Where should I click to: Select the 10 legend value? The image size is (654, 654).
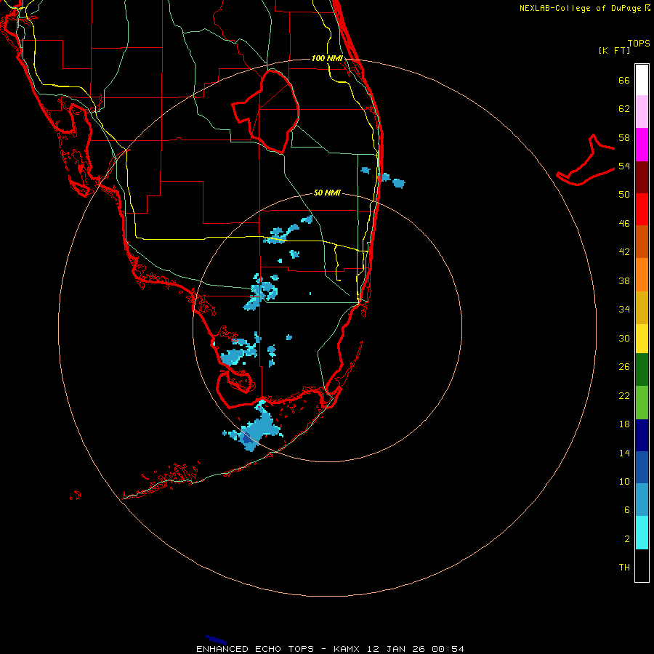tap(624, 481)
